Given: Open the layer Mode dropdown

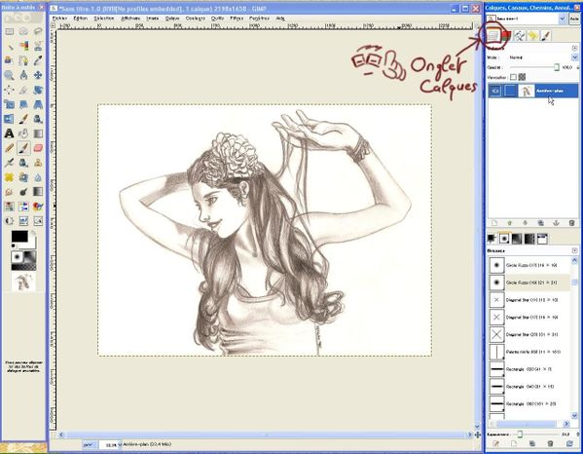Looking at the screenshot, I should point(575,57).
